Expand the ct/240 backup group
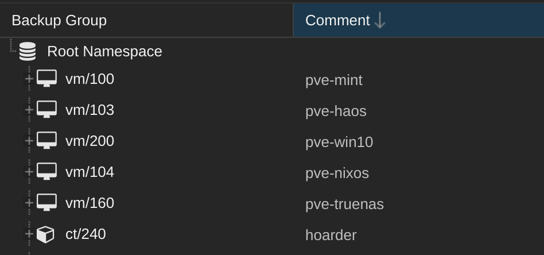 pos(29,233)
